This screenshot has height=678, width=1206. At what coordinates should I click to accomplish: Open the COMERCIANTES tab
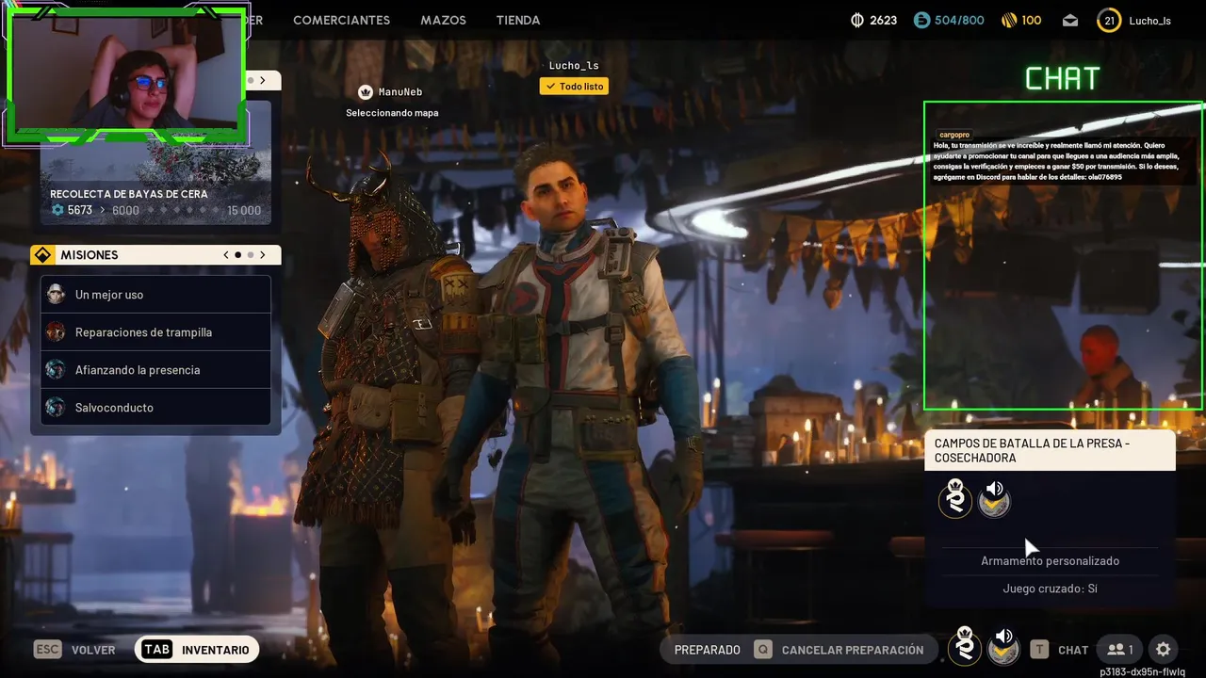pyautogui.click(x=341, y=20)
